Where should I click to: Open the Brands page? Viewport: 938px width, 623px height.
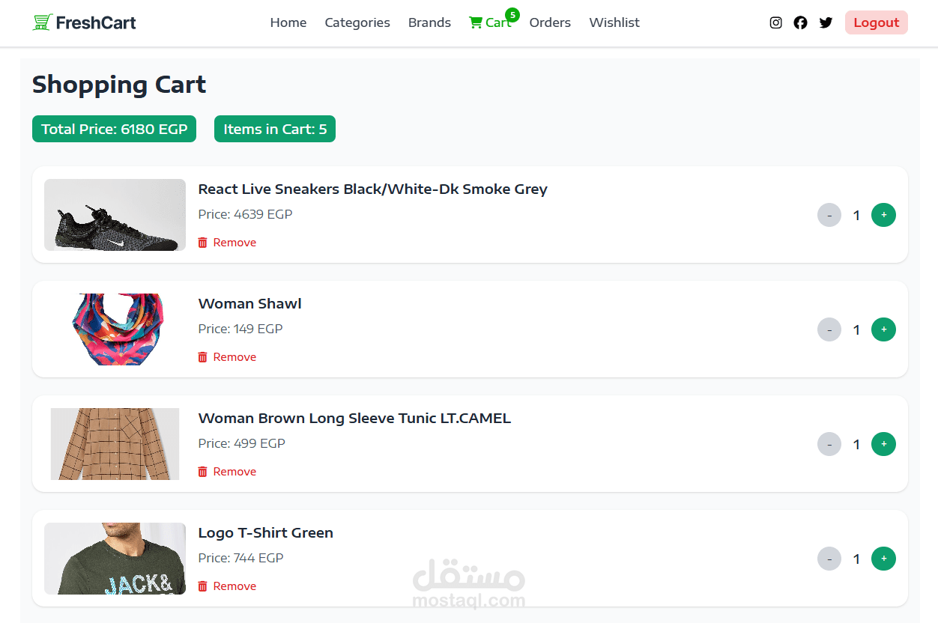click(x=429, y=22)
